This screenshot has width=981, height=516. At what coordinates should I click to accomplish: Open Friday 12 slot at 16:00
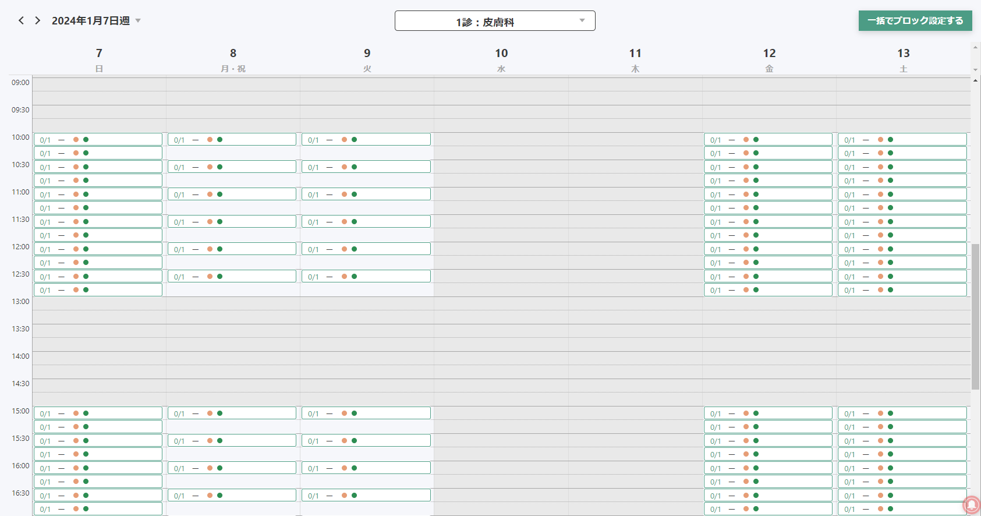[x=768, y=468]
